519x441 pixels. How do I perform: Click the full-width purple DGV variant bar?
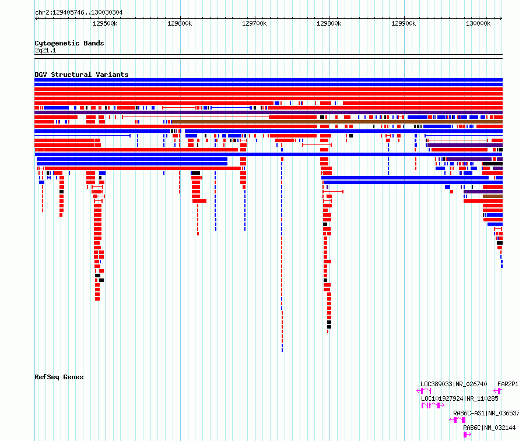tap(268, 112)
